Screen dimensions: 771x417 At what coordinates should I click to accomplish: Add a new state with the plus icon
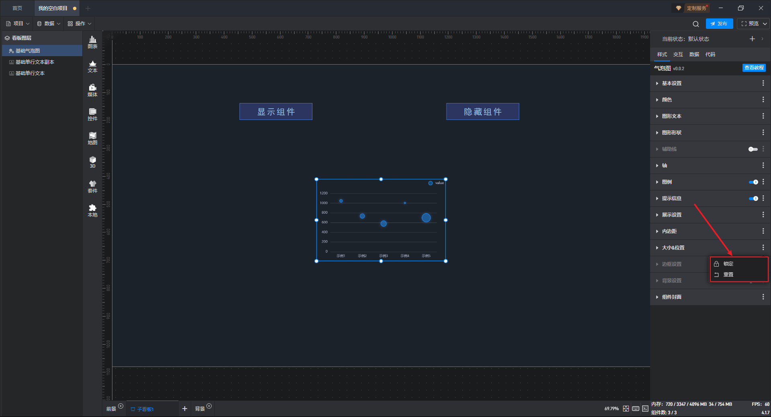click(752, 39)
